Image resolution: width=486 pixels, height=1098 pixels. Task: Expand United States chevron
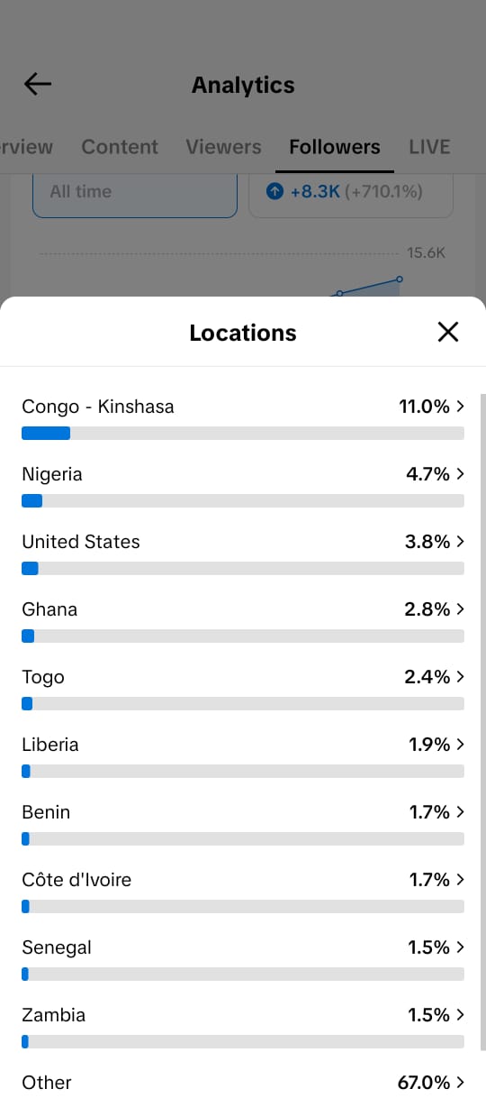(461, 542)
